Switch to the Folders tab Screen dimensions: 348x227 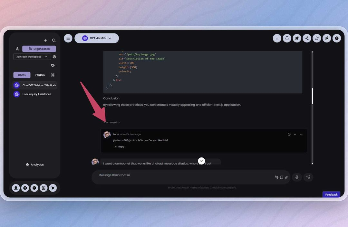point(40,75)
